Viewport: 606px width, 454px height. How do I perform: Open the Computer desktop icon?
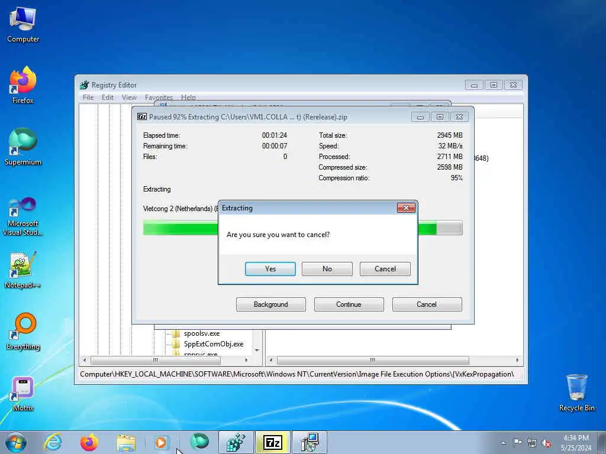[x=23, y=25]
